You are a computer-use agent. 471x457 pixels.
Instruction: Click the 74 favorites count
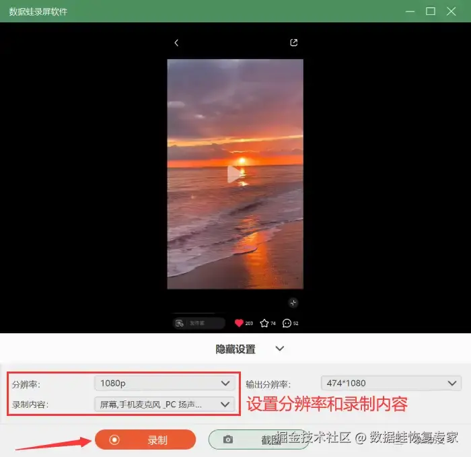273,323
